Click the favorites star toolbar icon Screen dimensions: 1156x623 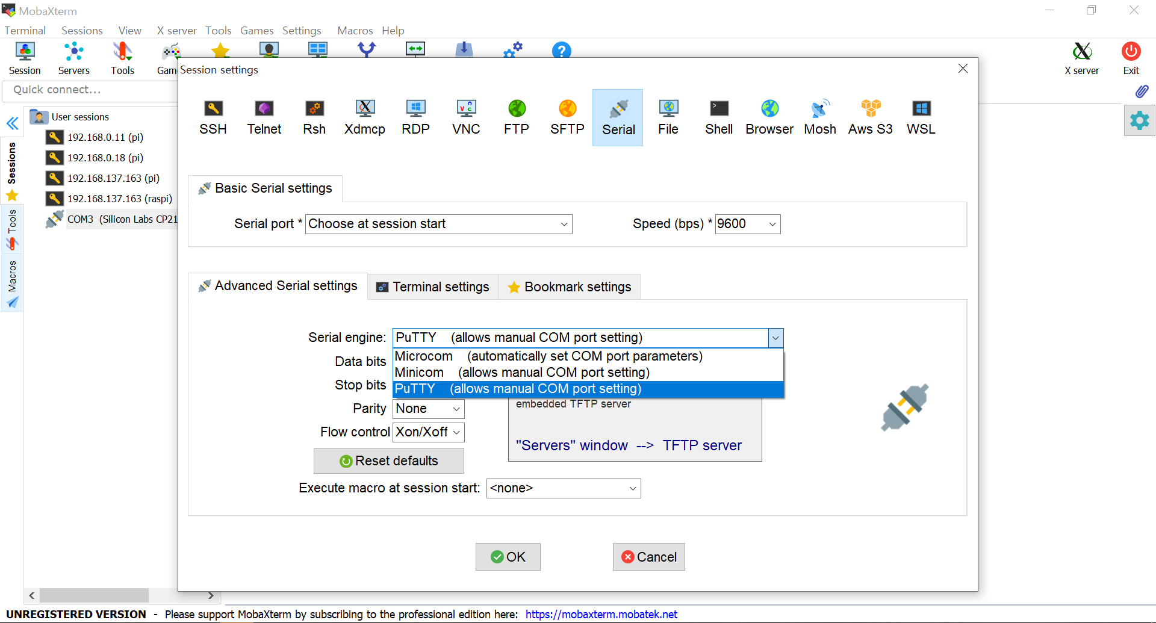[x=220, y=51]
